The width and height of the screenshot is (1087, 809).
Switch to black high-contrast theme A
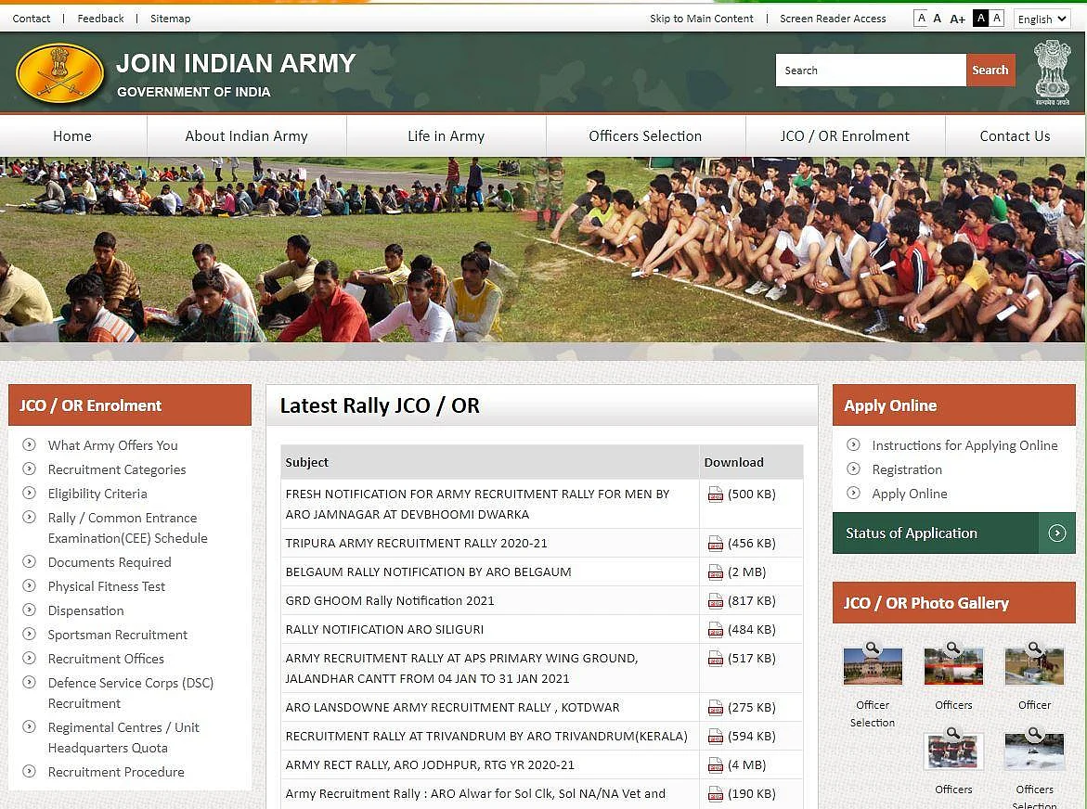[x=980, y=18]
